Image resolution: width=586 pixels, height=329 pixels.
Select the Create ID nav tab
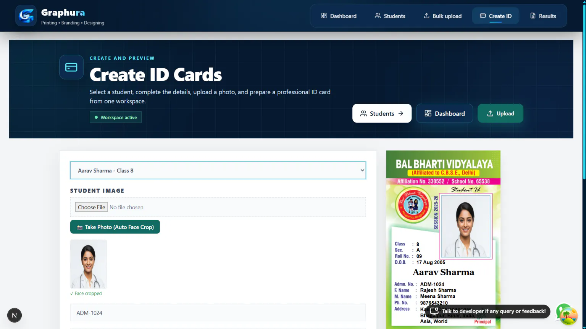[496, 16]
